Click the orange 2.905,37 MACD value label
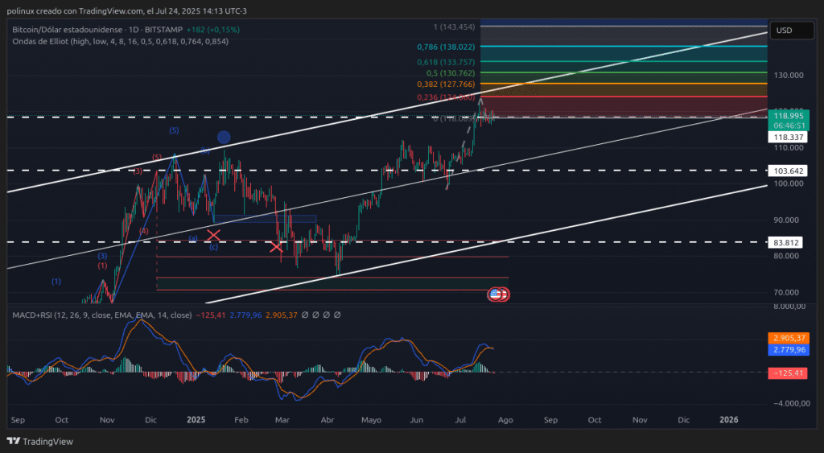Screen dimensions: 824x453 click(789, 339)
